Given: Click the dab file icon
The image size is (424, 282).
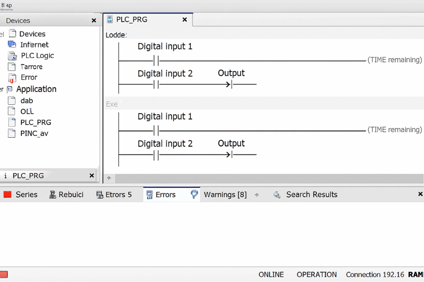Looking at the screenshot, I should point(12,100).
